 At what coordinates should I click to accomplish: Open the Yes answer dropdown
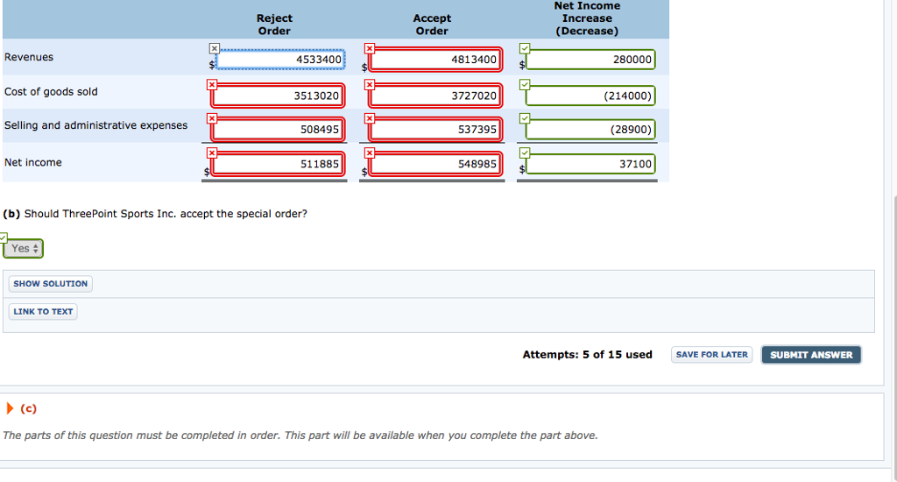pyautogui.click(x=25, y=249)
